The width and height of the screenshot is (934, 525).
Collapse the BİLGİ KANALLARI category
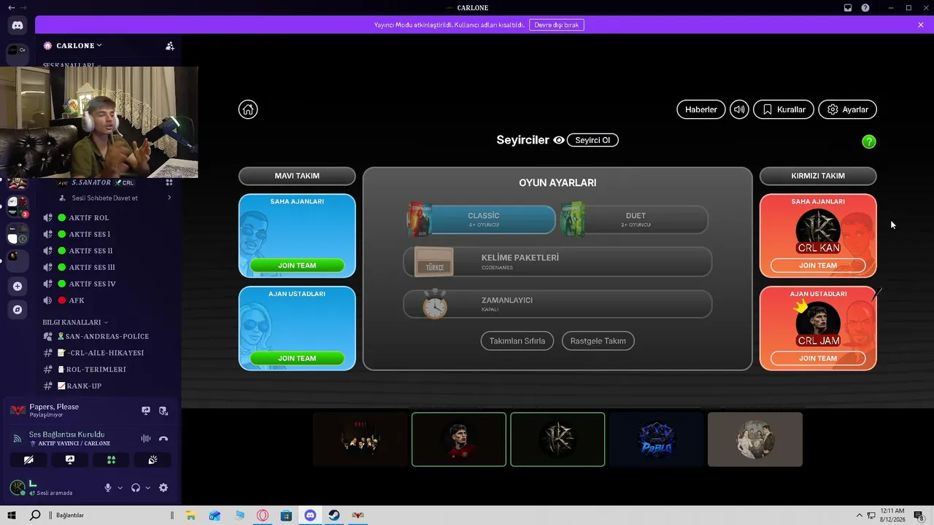tap(75, 322)
